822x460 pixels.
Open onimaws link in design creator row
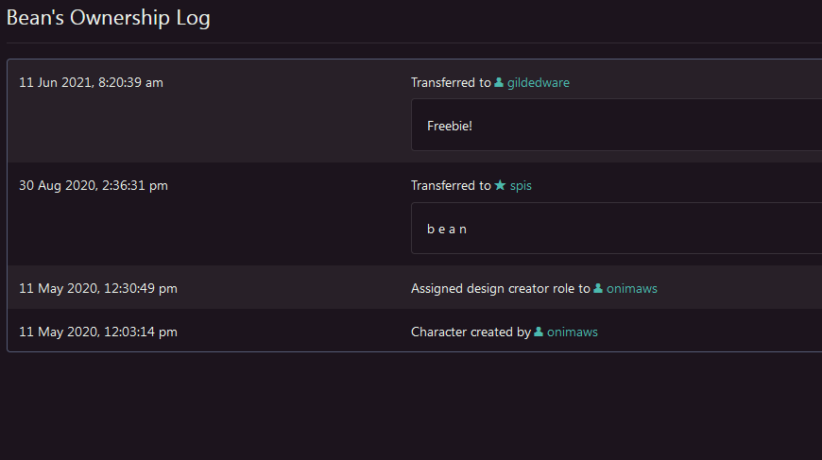coord(631,289)
